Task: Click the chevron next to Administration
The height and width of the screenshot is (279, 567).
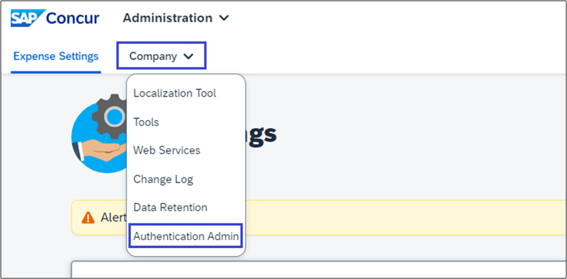Action: coord(224,18)
